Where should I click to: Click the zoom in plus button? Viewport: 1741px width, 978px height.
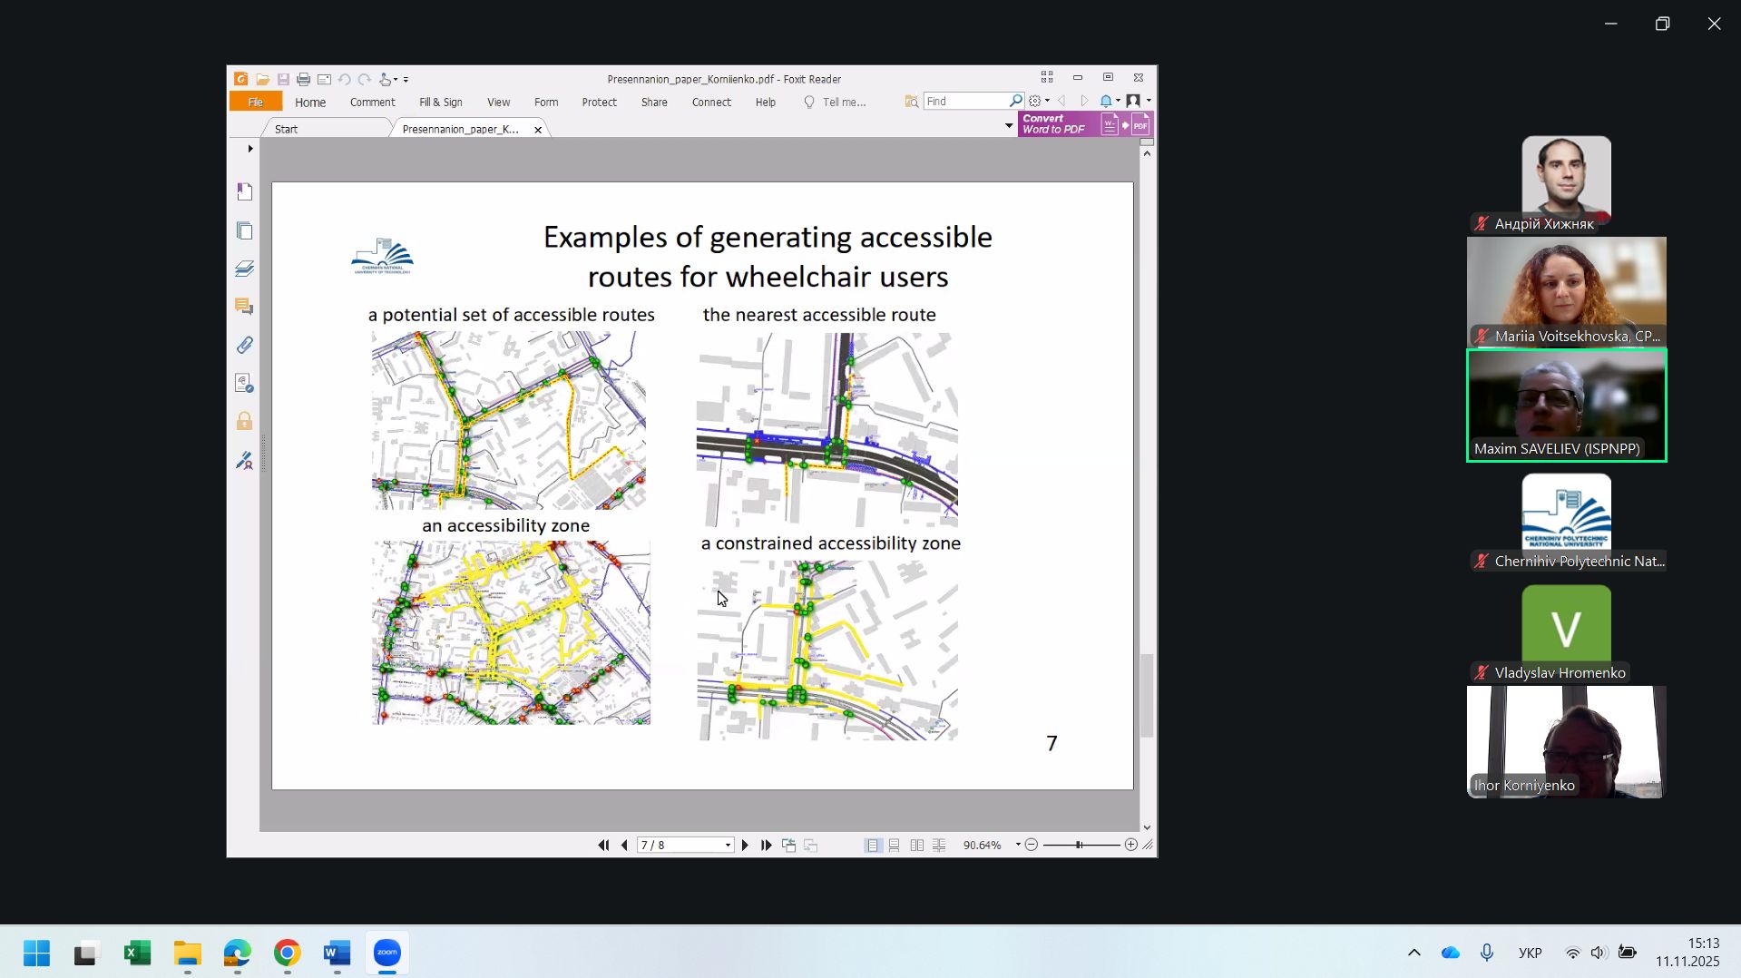[1130, 845]
